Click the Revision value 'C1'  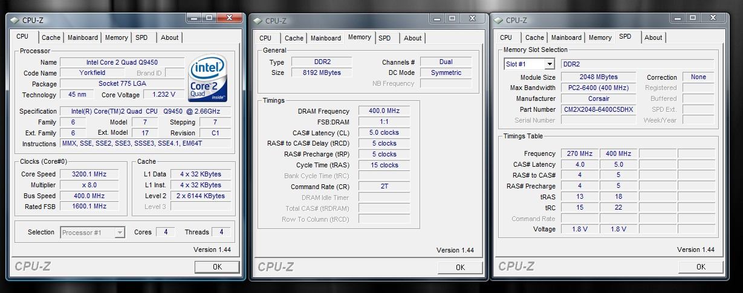click(216, 133)
